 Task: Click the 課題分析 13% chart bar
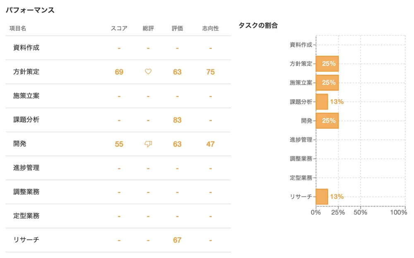pos(322,102)
